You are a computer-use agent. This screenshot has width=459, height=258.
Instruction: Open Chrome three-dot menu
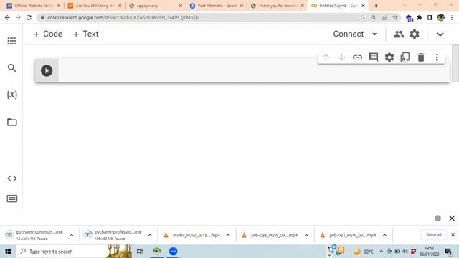452,17
